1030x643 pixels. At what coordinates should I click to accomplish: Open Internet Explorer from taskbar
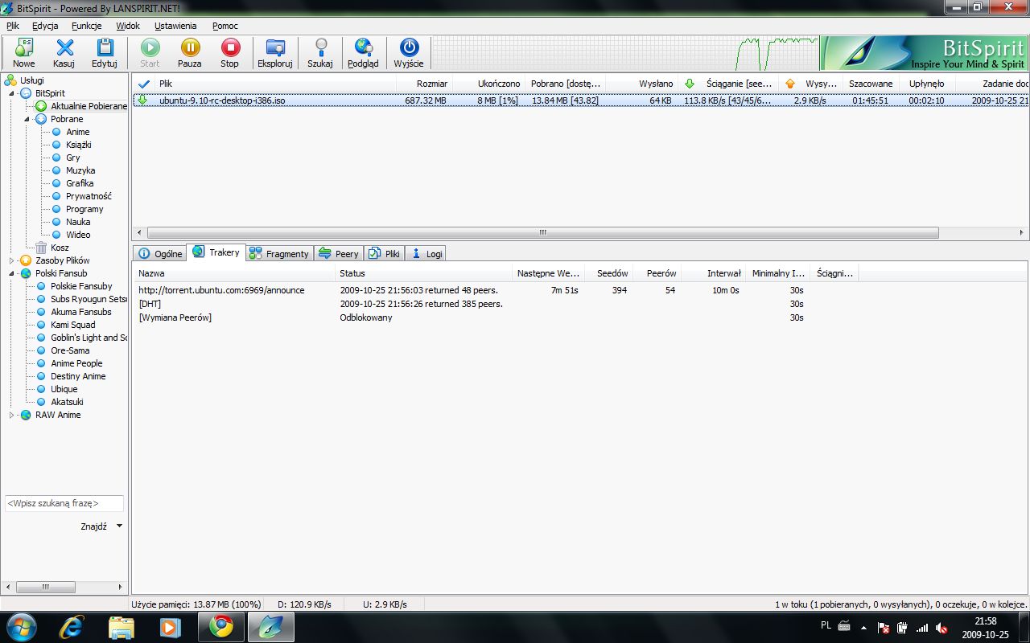point(73,626)
